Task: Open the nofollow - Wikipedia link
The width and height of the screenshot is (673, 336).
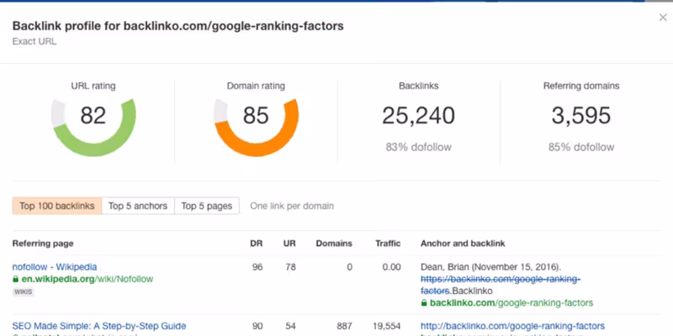Action: (55, 267)
